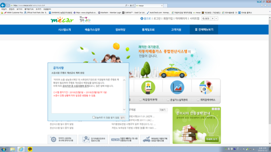Screen dimensions: 271x152
Task: Open new blank tab button
Action: pyautogui.click(x=165, y=5)
